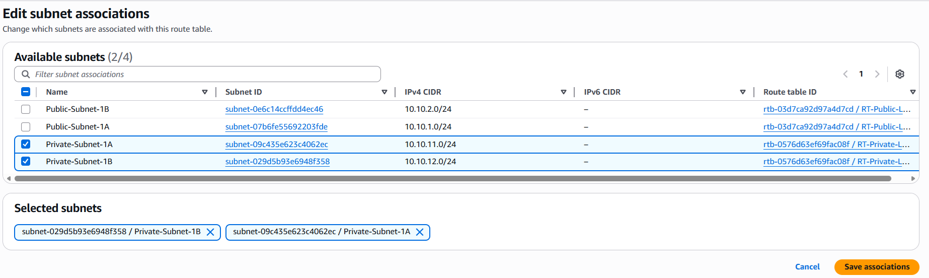
Task: Open subnet-07b6fe55692203fde link
Action: (x=276, y=127)
